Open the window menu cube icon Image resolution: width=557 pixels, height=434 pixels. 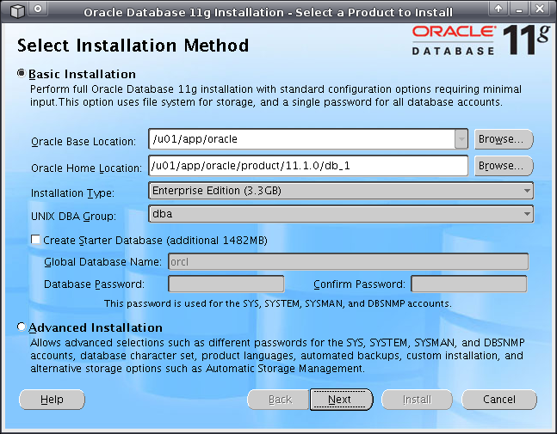point(16,10)
